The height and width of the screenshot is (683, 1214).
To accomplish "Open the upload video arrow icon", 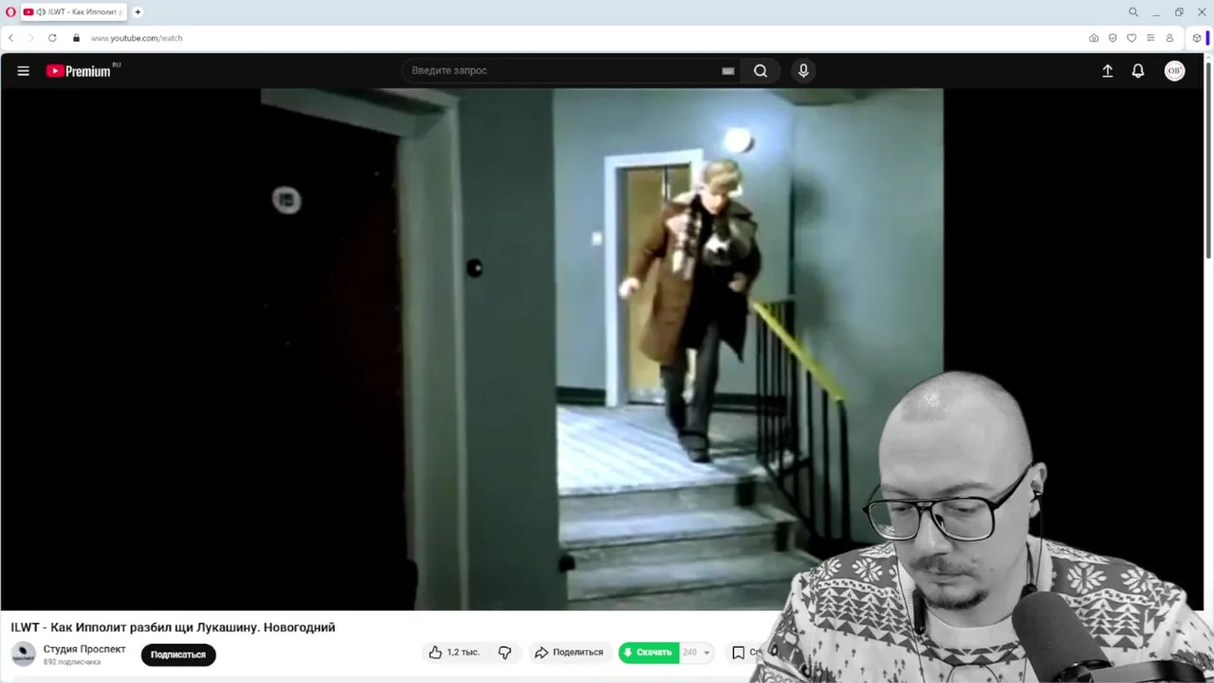I will [1107, 71].
